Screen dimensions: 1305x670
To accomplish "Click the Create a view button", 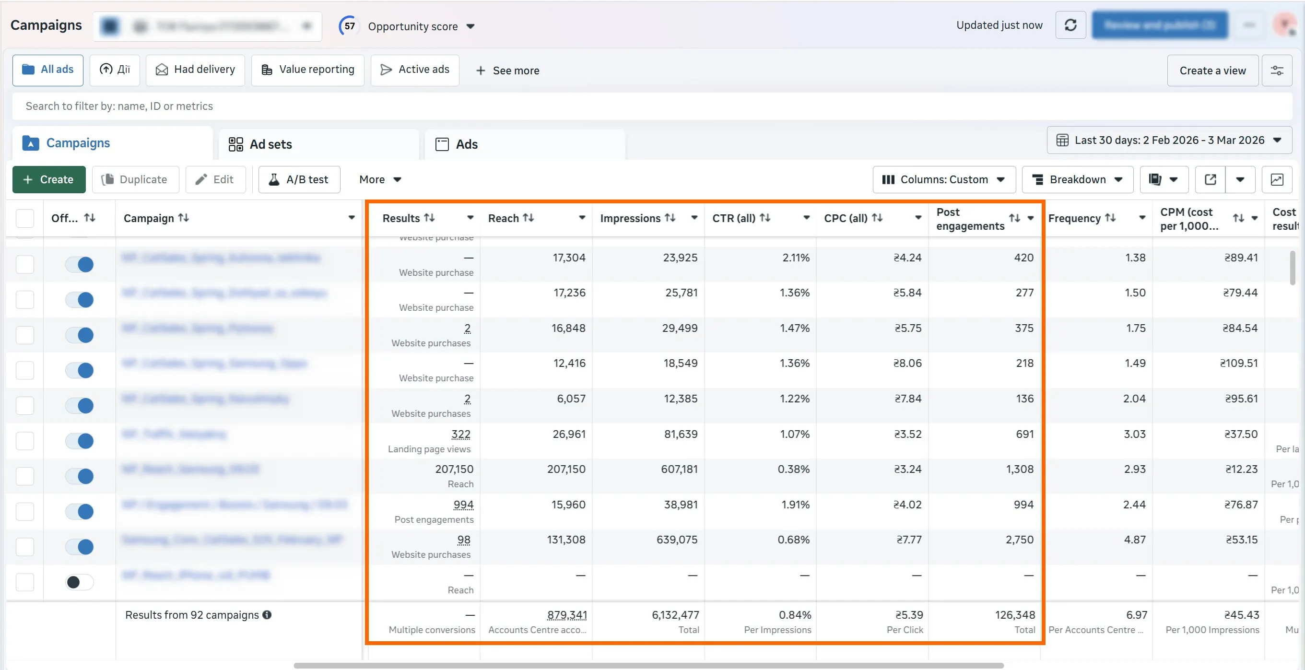I will coord(1212,71).
